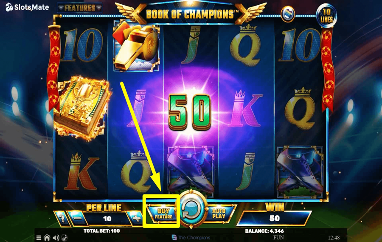Toggle Auto Play on
The image size is (382, 242).
click(x=219, y=214)
